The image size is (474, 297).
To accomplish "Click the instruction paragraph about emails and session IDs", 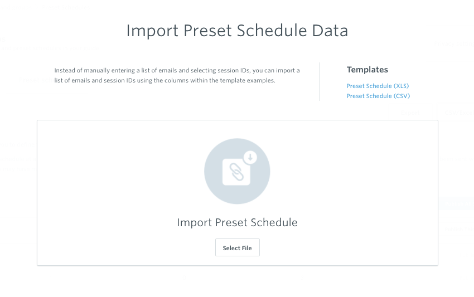I will coord(177,75).
